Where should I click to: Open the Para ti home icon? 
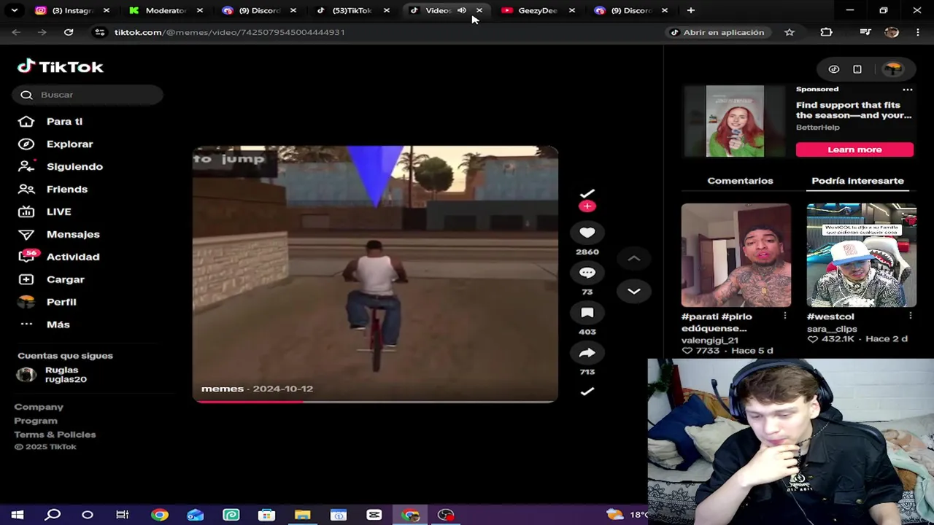point(26,121)
